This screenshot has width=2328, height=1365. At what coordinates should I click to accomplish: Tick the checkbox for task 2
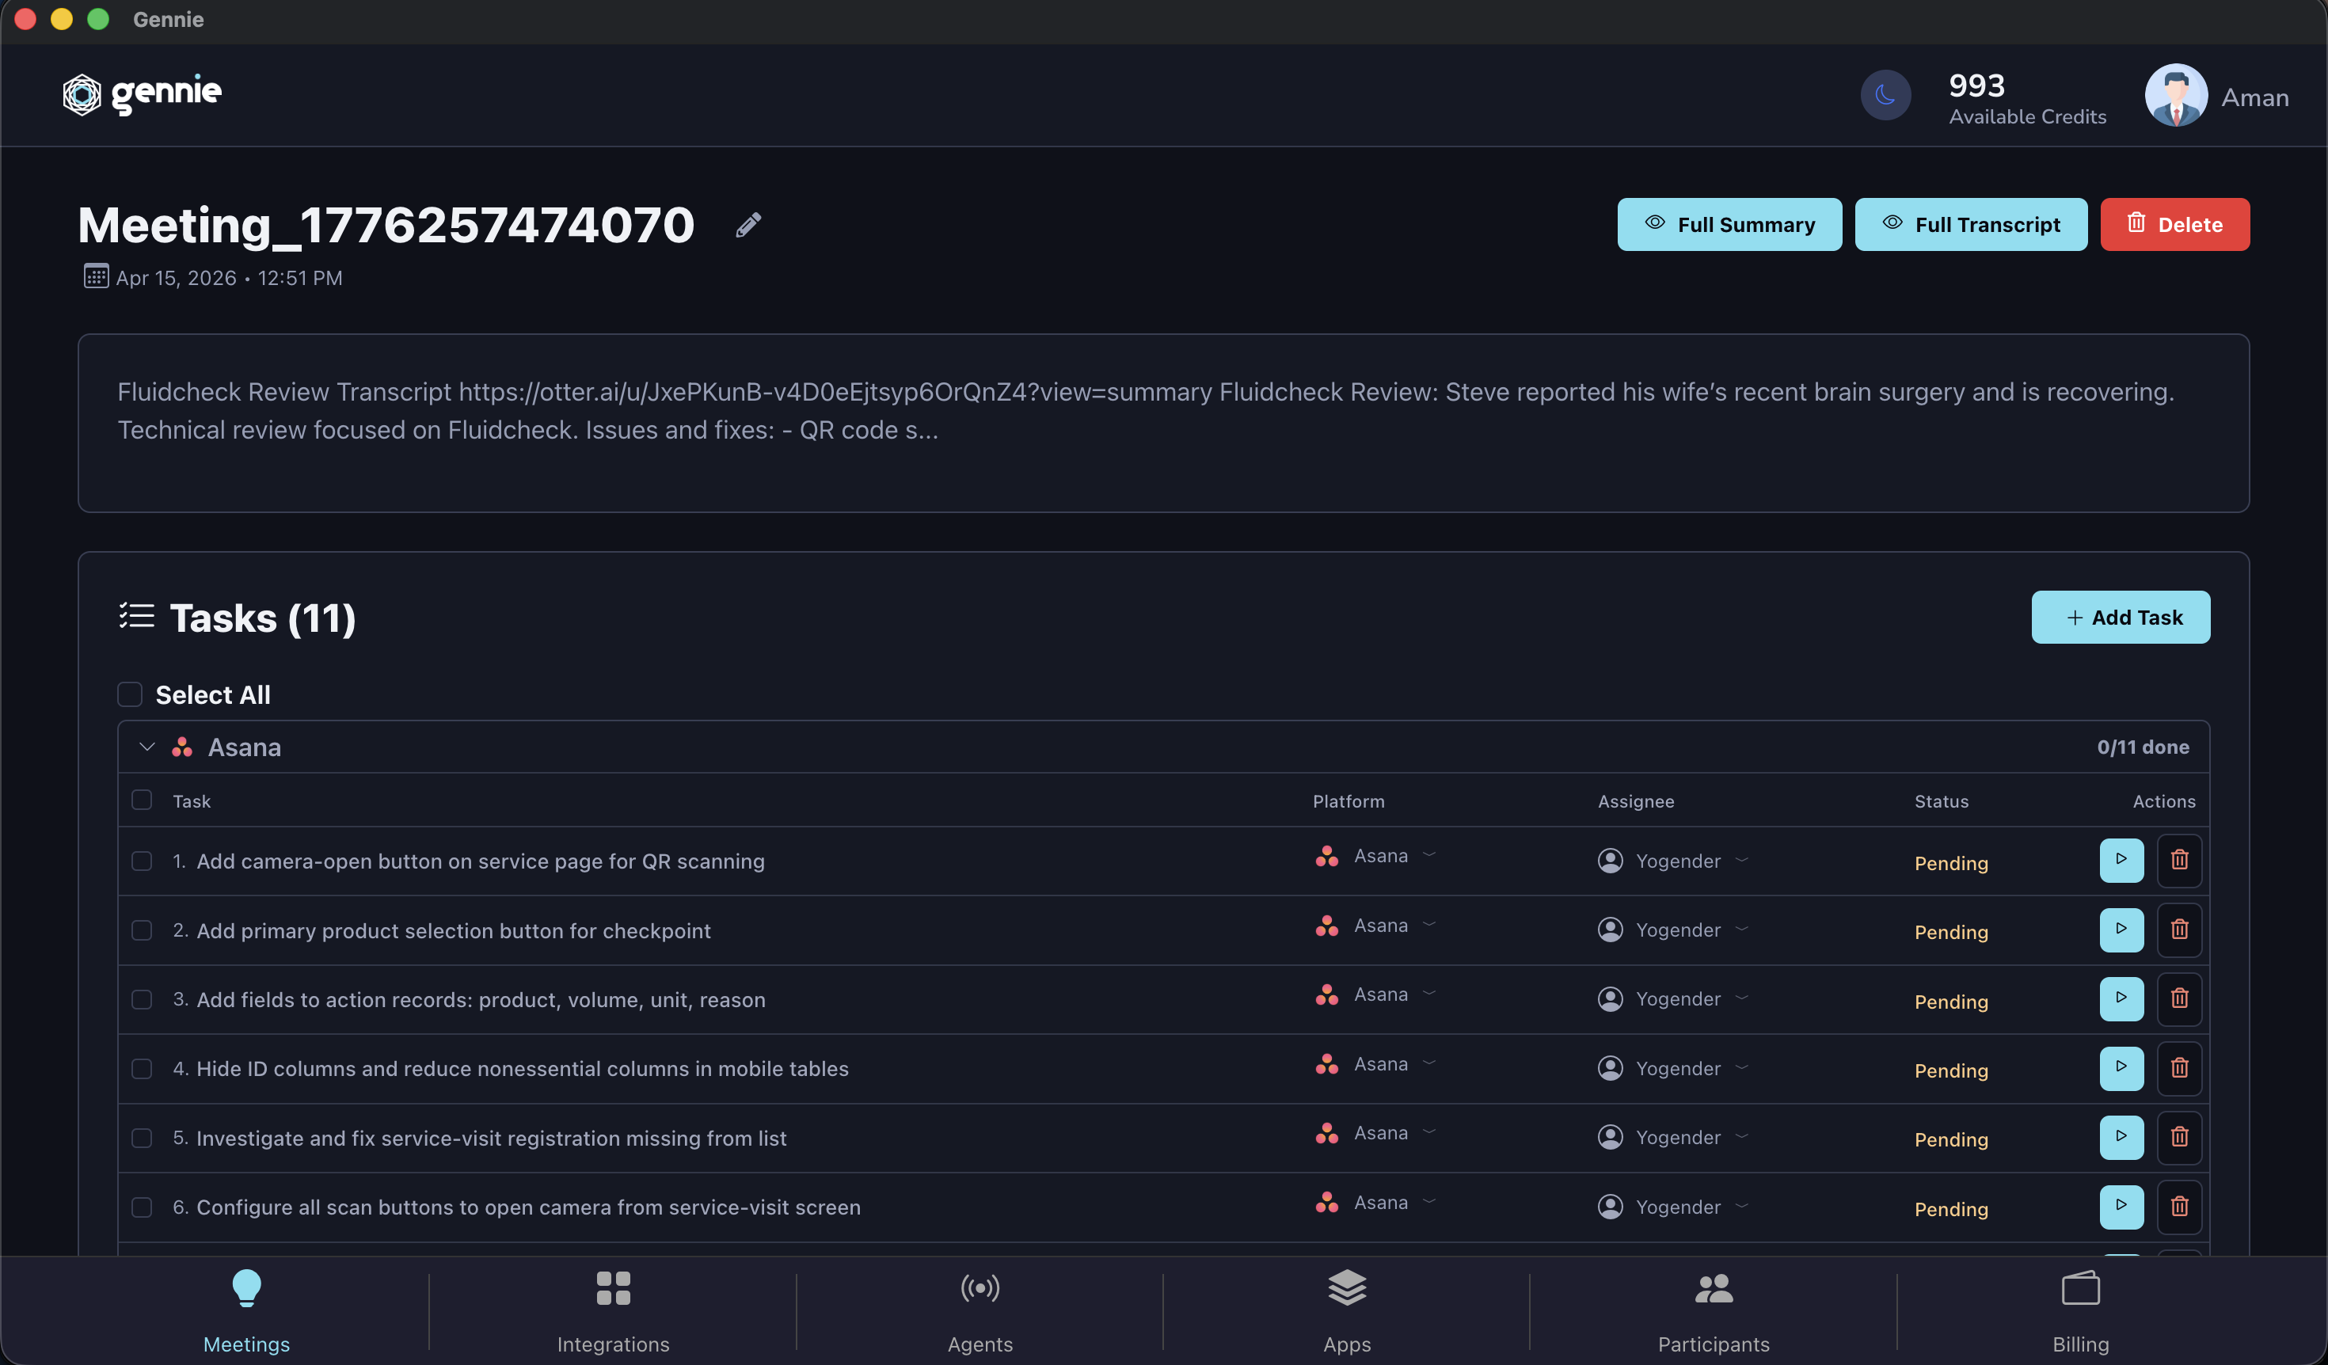tap(141, 930)
